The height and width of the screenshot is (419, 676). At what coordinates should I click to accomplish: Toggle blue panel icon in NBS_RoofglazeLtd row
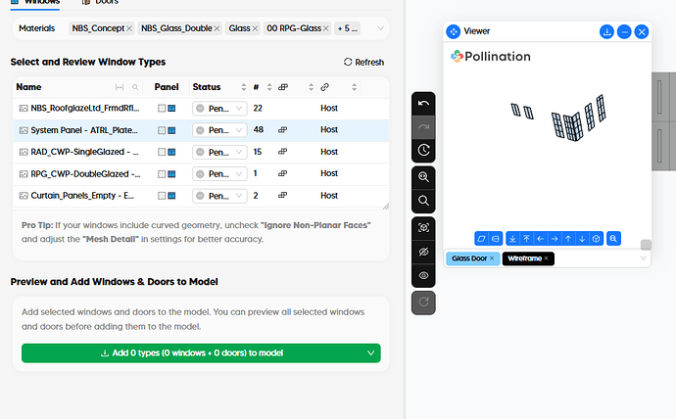tap(171, 109)
